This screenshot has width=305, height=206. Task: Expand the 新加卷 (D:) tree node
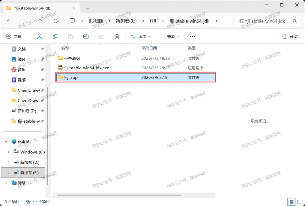coord(8,162)
